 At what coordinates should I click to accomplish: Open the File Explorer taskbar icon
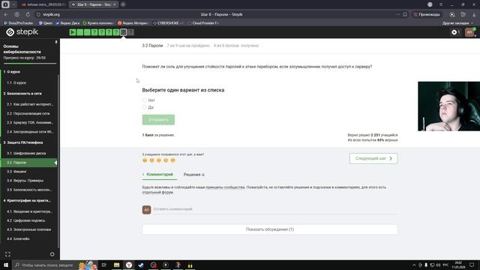[x=117, y=265]
